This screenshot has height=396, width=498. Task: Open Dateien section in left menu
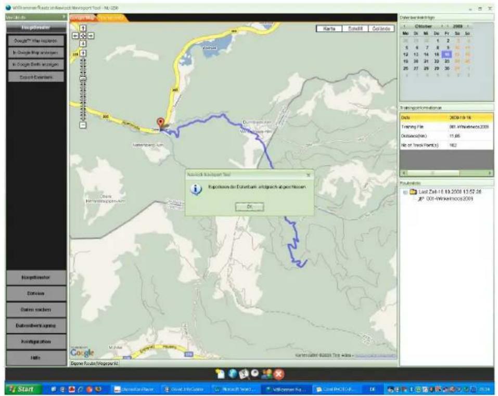coord(36,294)
